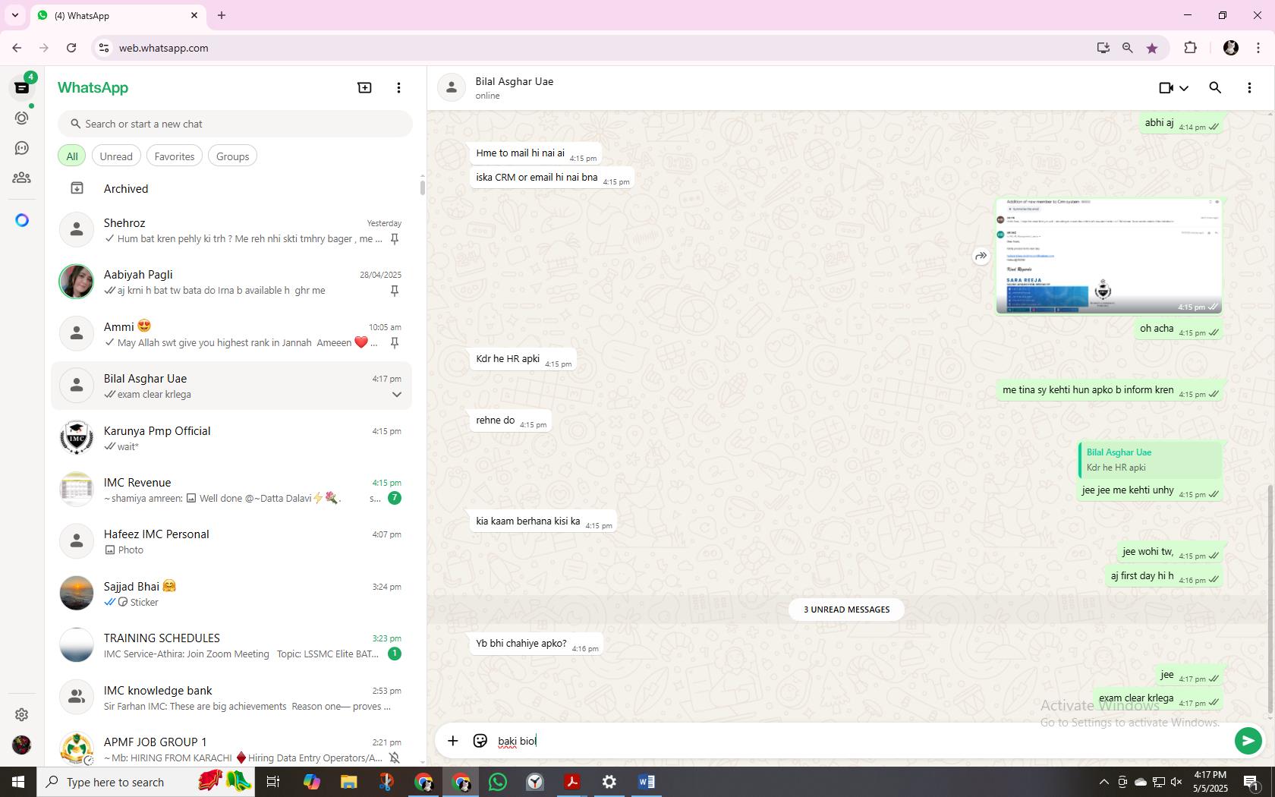1275x797 pixels.
Task: Open the Ammi chat
Action: point(231,334)
